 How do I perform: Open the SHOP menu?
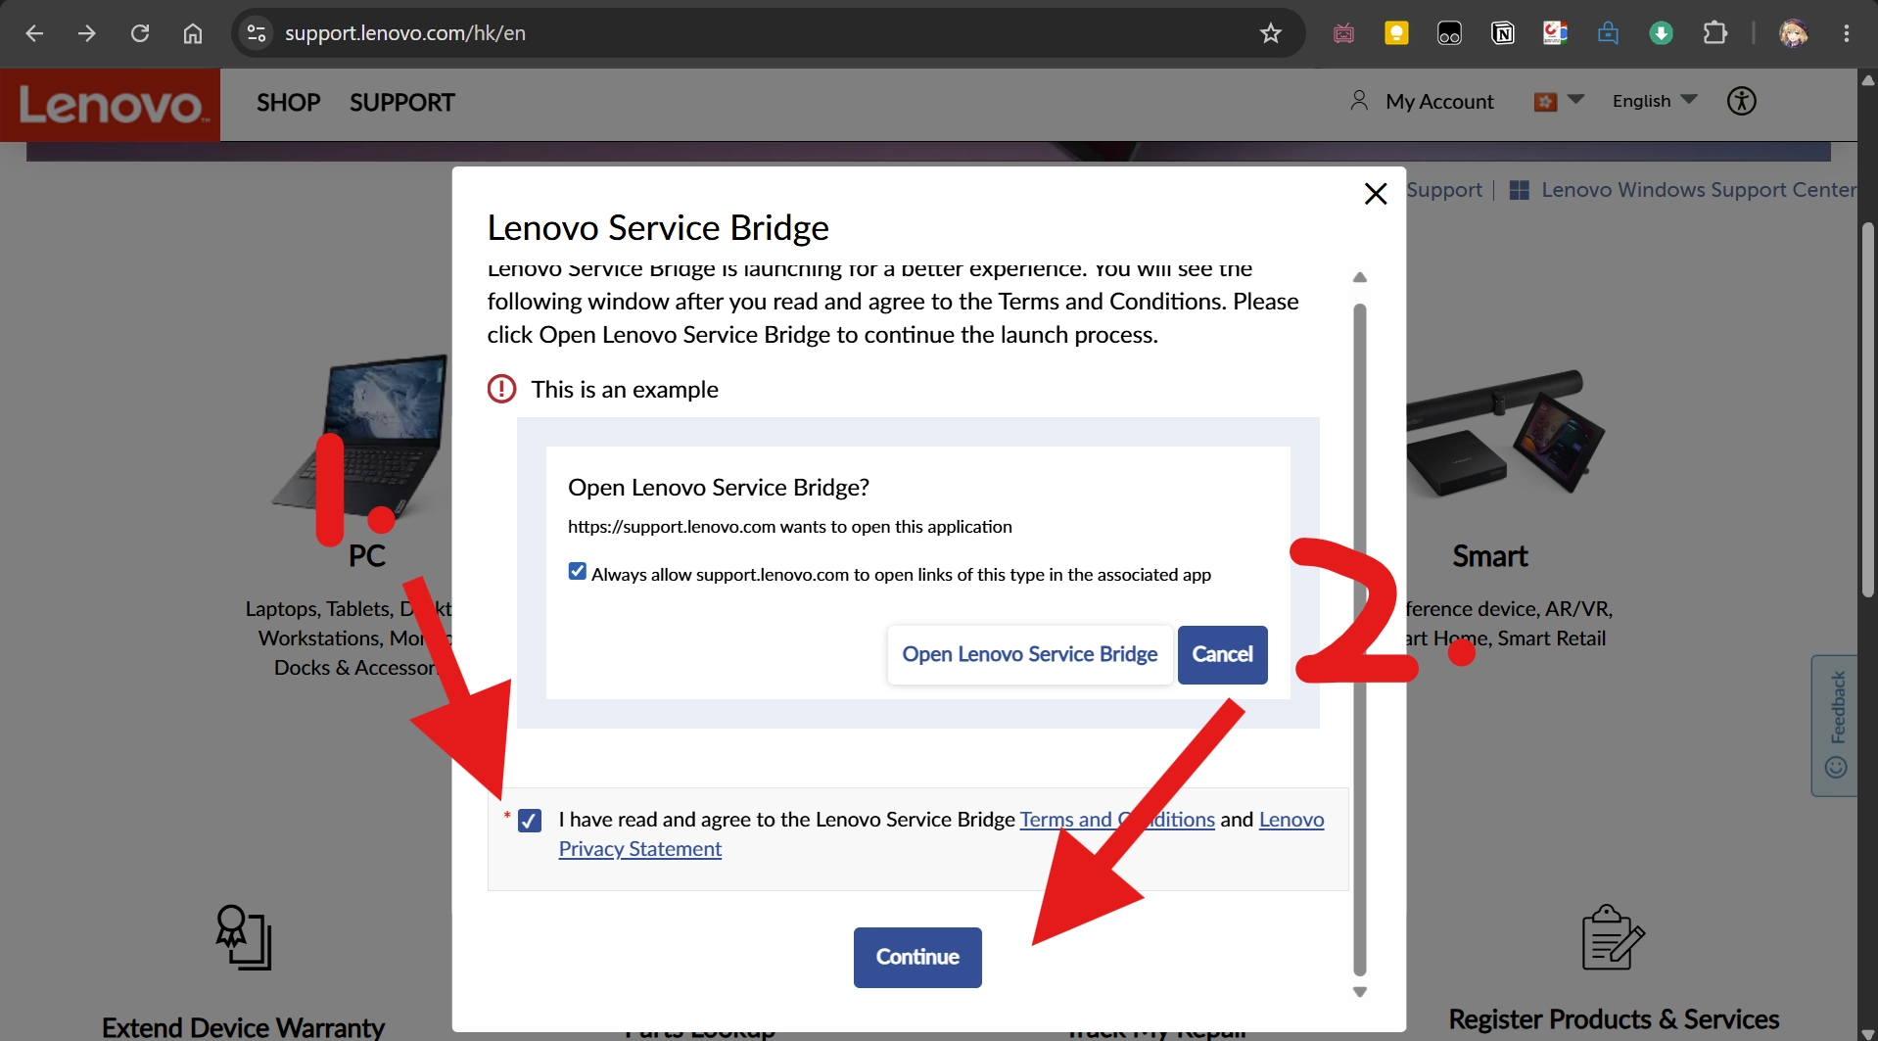pyautogui.click(x=289, y=103)
